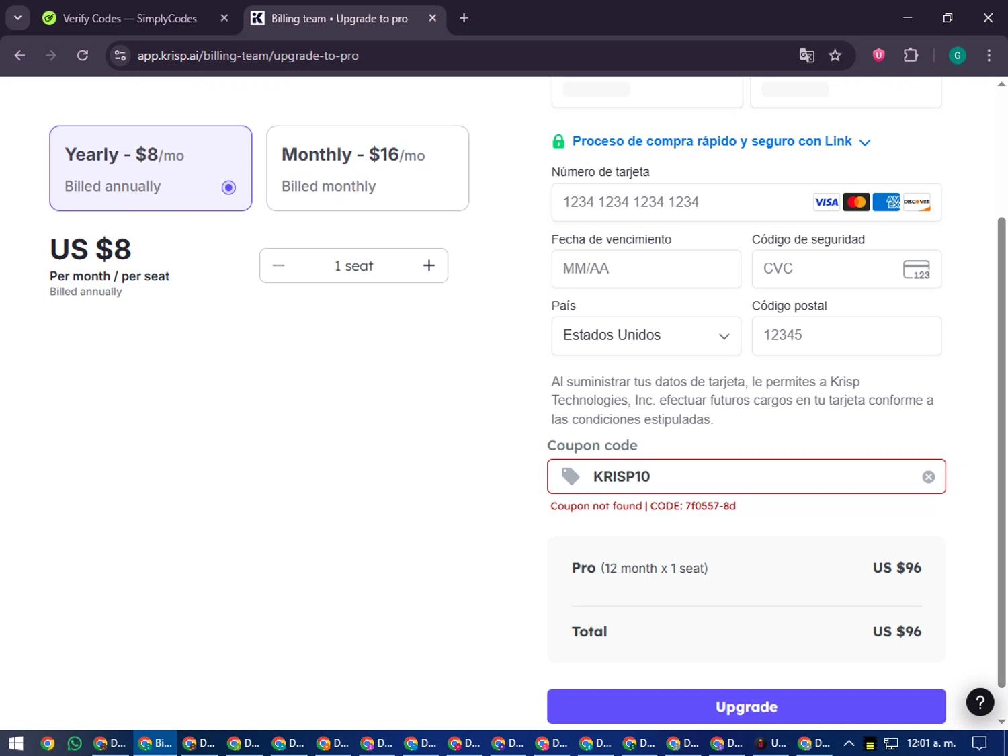
Task: Open the taskbar clock showing 12:01 a. m.
Action: pyautogui.click(x=931, y=743)
